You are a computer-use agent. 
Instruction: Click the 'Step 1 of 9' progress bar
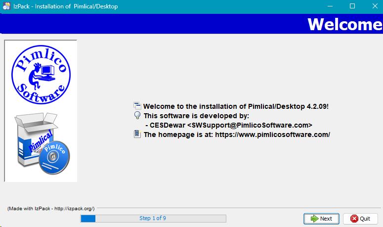pyautogui.click(x=153, y=218)
